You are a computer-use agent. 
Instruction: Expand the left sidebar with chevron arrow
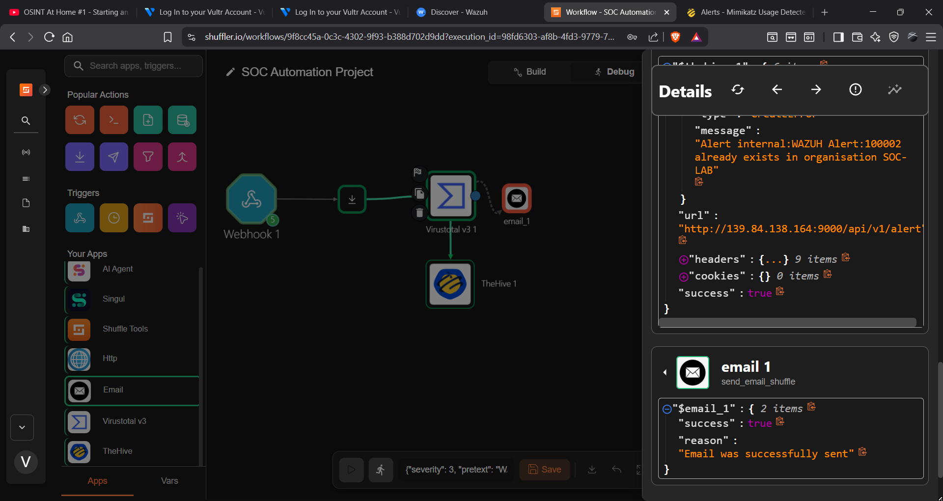45,90
